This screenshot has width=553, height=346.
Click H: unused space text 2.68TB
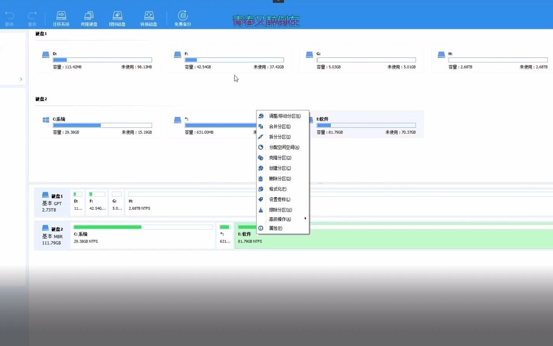(534, 67)
